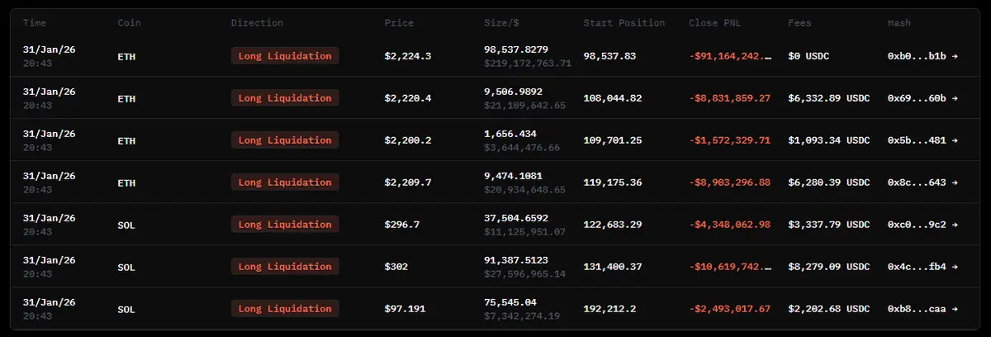Click the Fees column header
This screenshot has width=991, height=337.
800,23
